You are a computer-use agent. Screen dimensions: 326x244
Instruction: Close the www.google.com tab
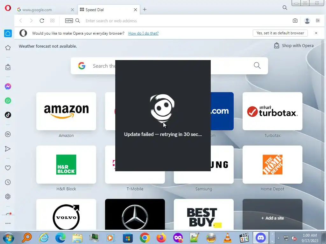[72, 10]
